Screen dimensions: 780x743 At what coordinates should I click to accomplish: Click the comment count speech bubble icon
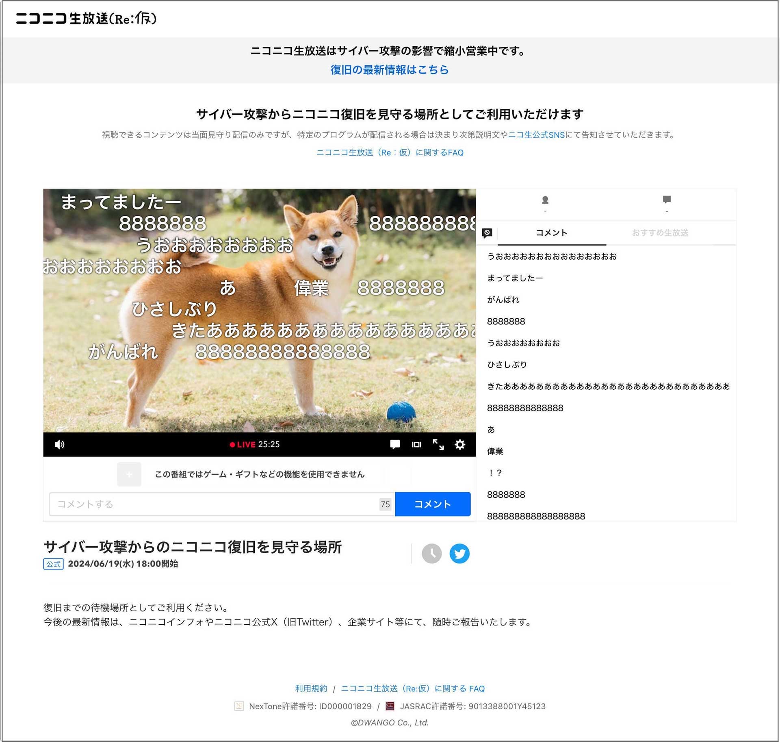(667, 200)
